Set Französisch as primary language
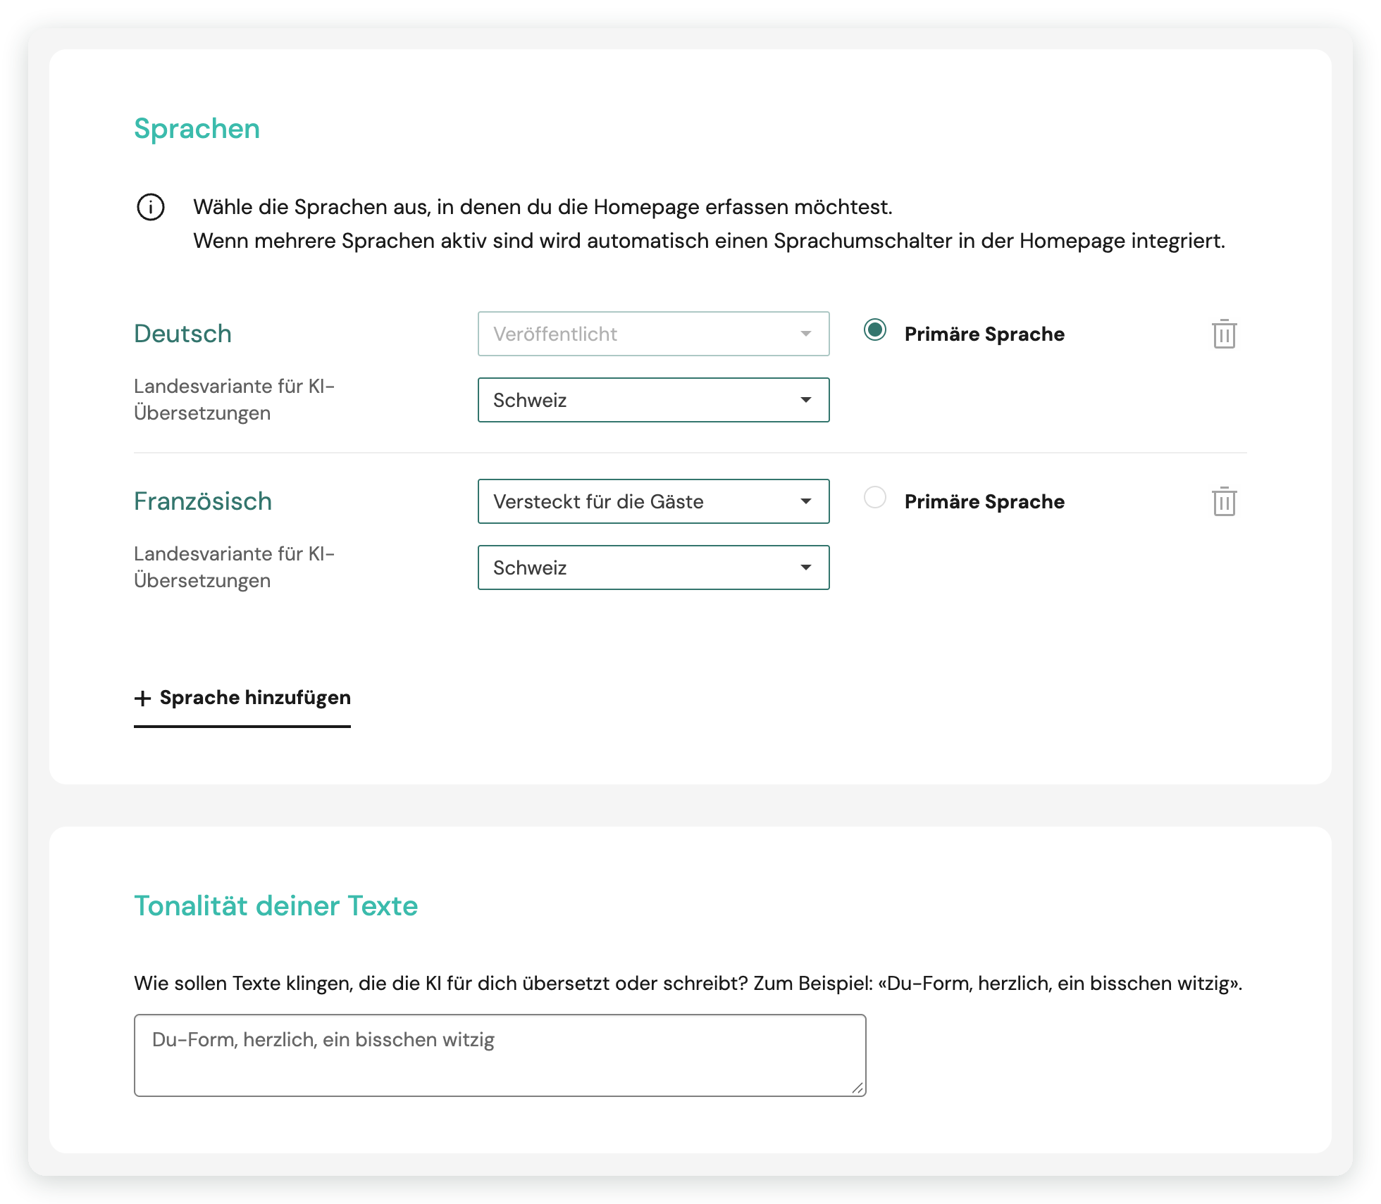This screenshot has width=1381, height=1204. 875,497
